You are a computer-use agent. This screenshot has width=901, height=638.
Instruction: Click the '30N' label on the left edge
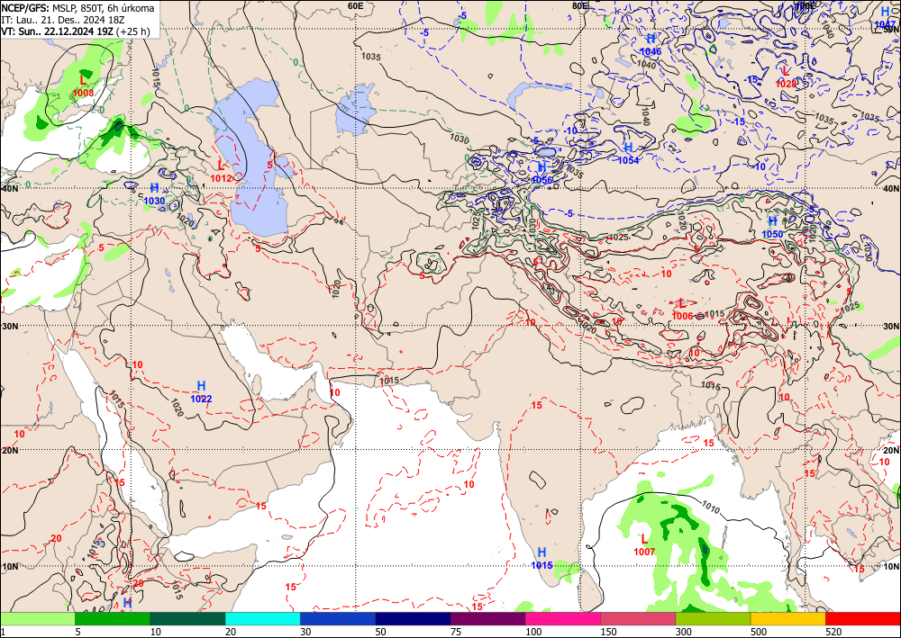tap(9, 326)
